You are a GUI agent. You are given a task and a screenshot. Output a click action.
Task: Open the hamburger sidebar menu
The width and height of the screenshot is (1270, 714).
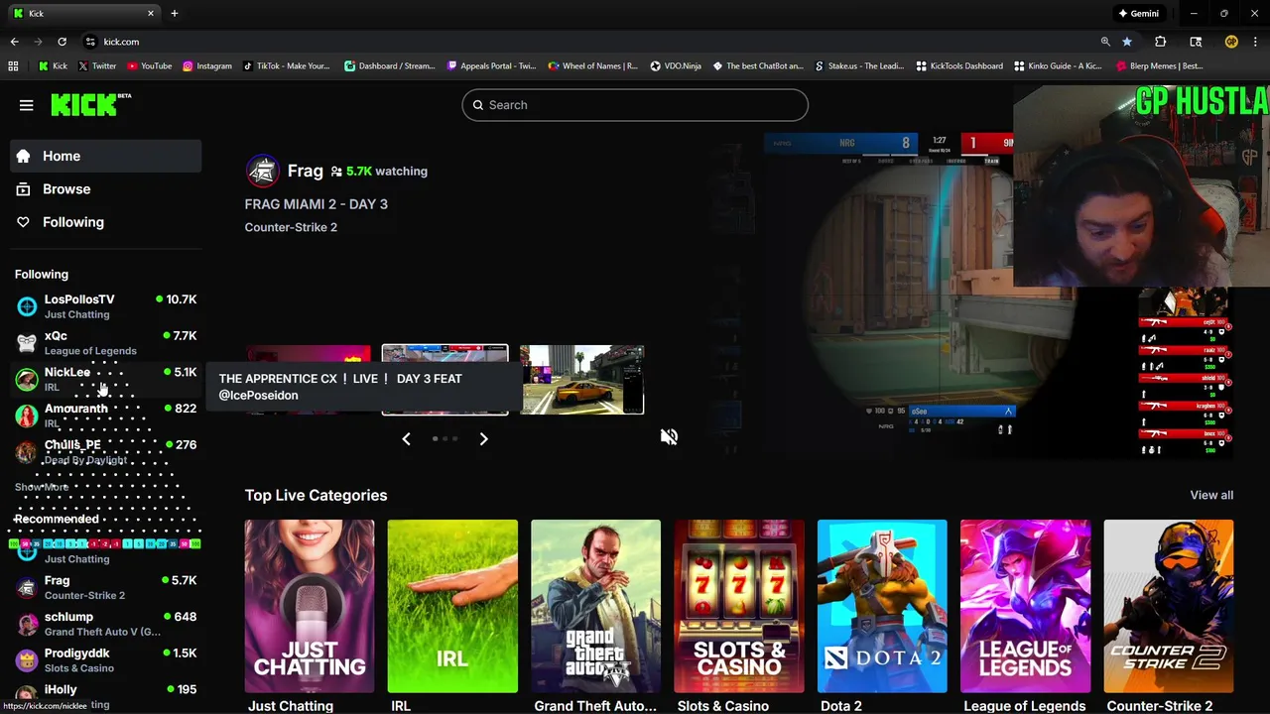click(x=27, y=105)
